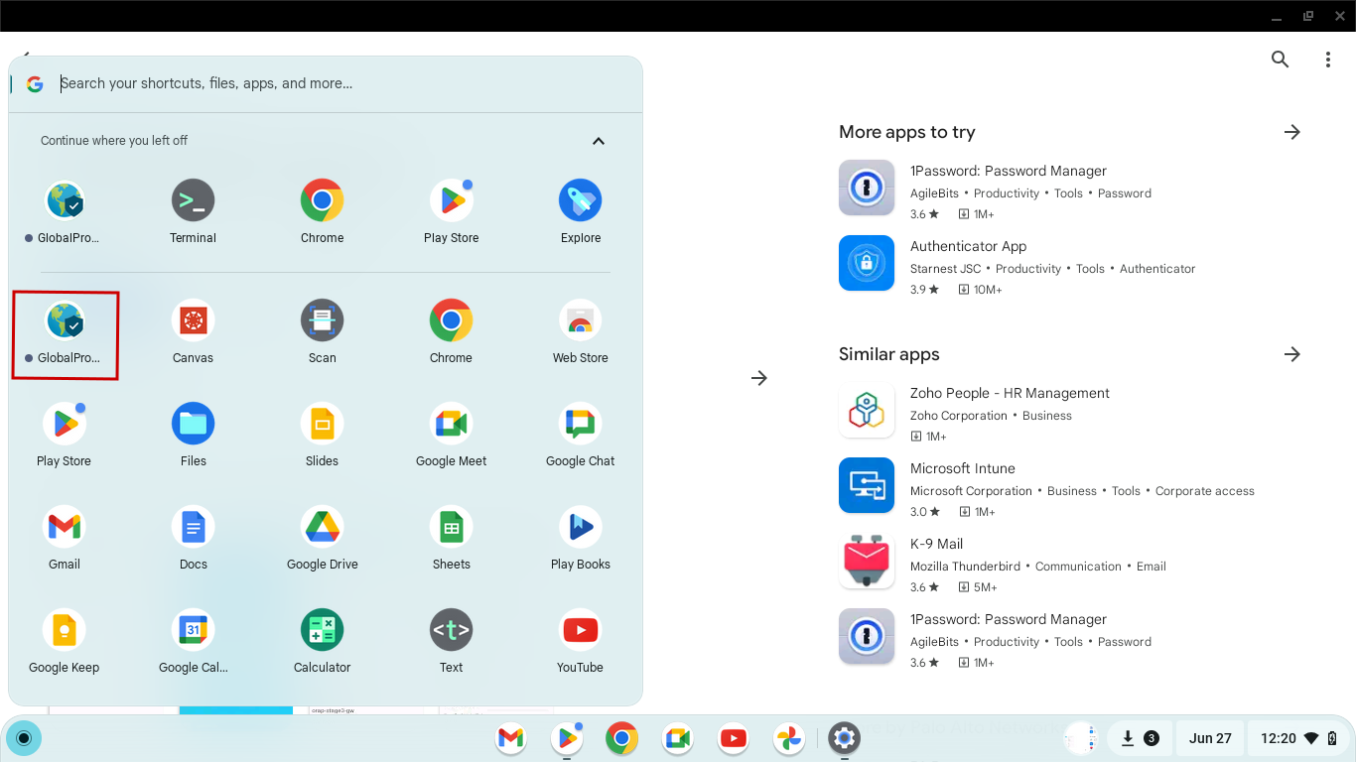Launch Google Keep
Screen dimensions: 1356x762
(65, 642)
